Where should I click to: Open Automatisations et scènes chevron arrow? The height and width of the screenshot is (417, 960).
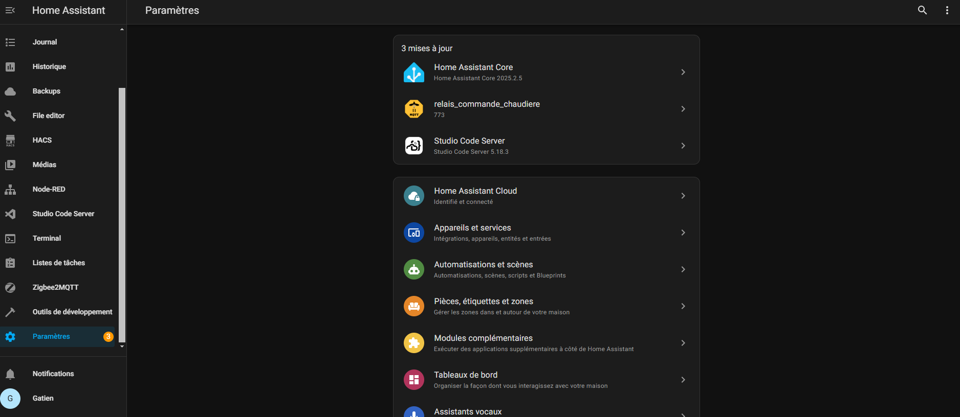tap(683, 269)
